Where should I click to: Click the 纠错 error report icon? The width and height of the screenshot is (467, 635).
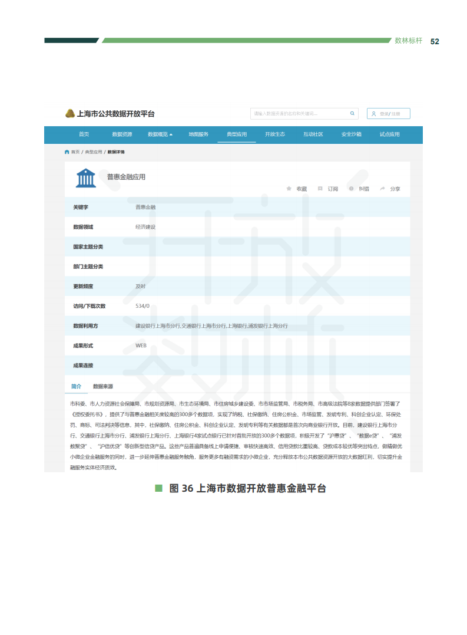tap(352, 189)
